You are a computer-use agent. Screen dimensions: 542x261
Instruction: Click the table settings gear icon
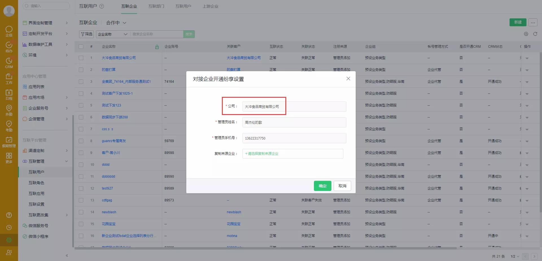coord(526,34)
